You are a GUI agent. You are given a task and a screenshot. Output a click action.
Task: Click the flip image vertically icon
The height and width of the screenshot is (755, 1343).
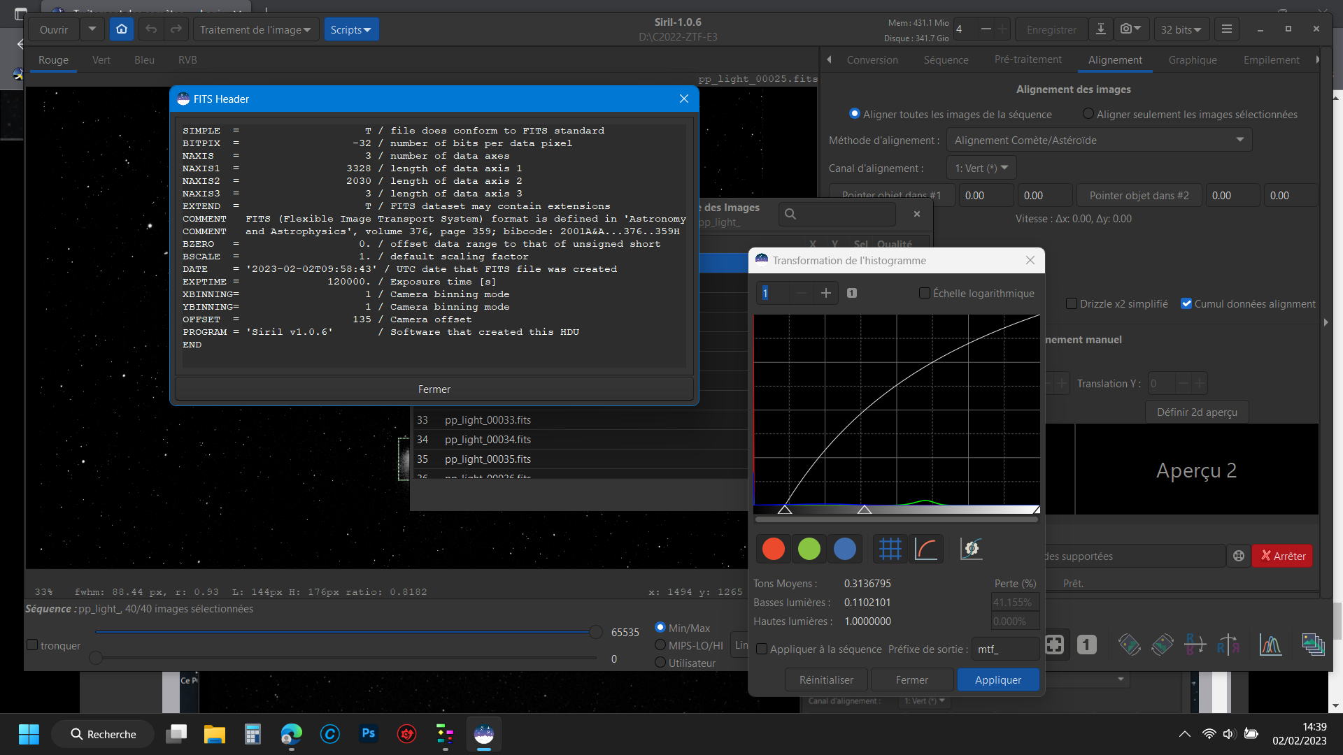pyautogui.click(x=1195, y=645)
